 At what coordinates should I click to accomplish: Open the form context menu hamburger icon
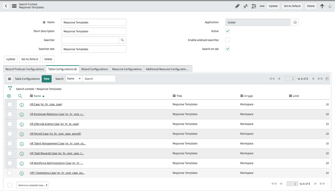(14, 6)
